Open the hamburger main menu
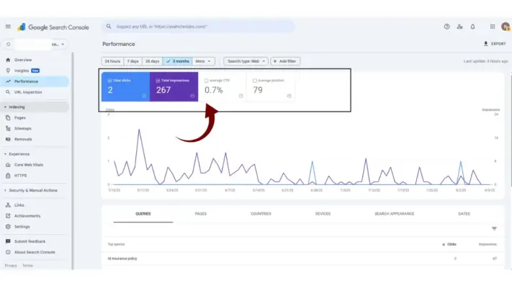This screenshot has height=288, width=512. point(8,27)
